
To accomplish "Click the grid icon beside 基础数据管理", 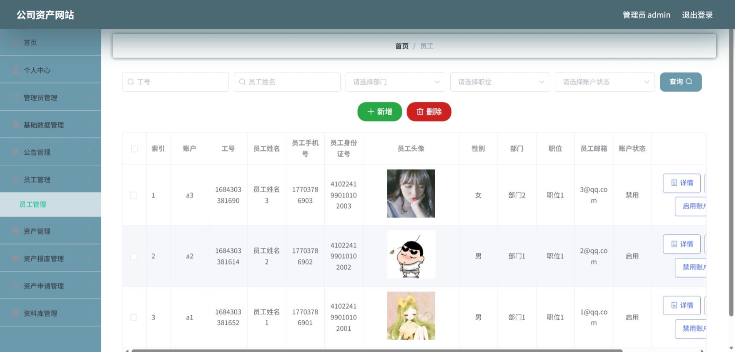I will click(x=15, y=125).
